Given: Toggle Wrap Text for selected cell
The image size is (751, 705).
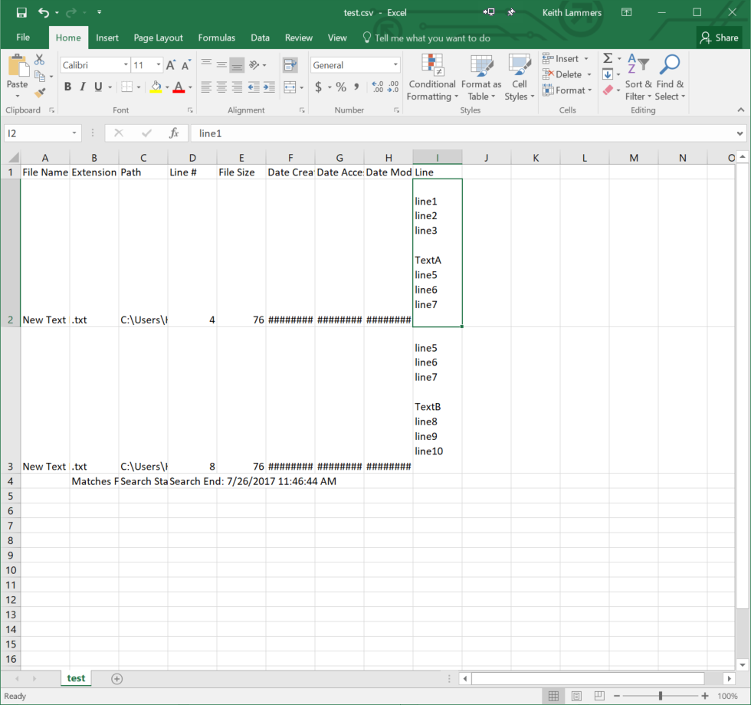Looking at the screenshot, I should coord(290,65).
